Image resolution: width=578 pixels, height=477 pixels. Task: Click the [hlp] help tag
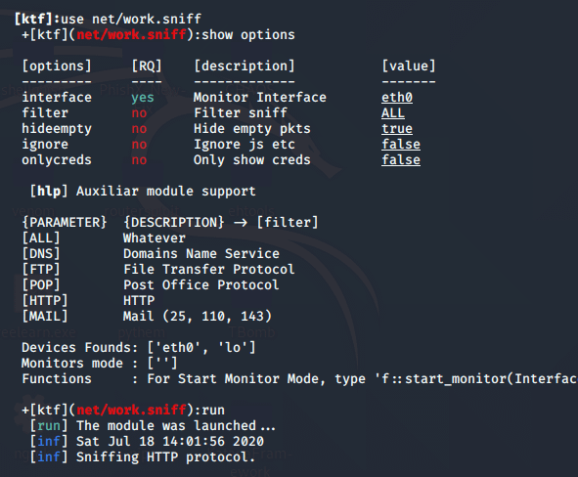click(49, 192)
